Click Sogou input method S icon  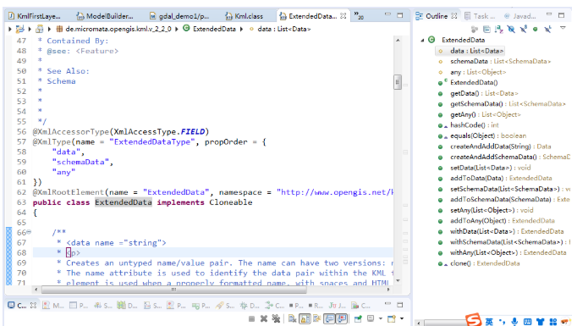474,320
